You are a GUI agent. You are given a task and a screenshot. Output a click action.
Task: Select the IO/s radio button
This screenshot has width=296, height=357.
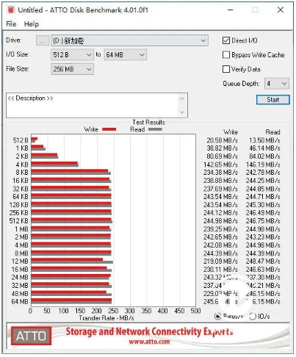tap(253, 317)
